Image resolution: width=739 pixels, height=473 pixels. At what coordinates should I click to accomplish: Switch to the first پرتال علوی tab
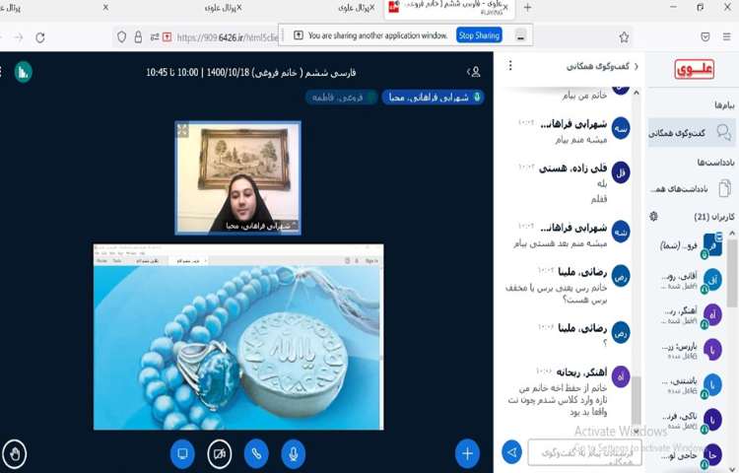10,8
